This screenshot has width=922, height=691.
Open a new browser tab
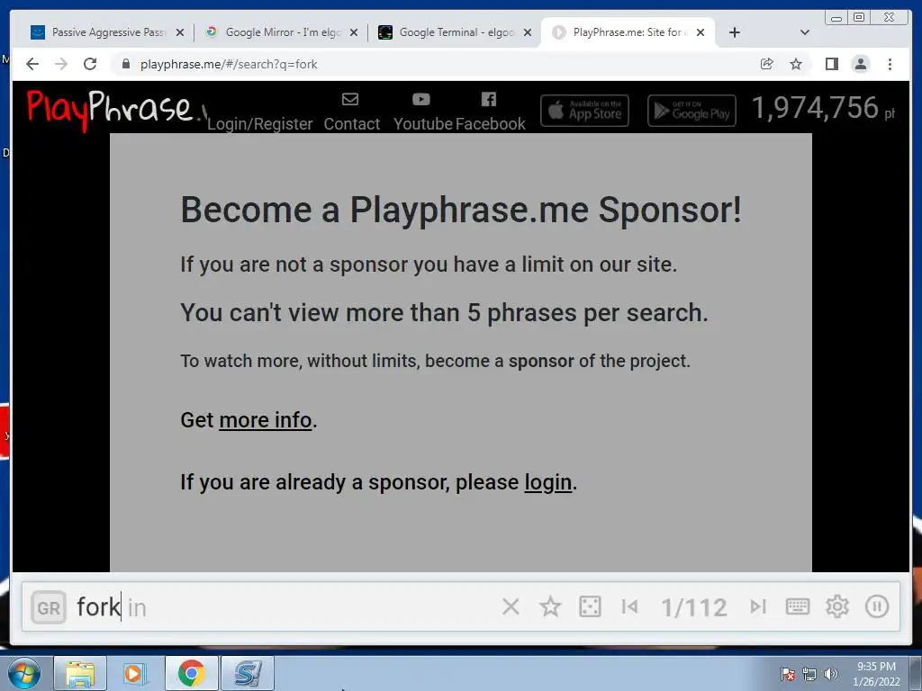pyautogui.click(x=735, y=32)
